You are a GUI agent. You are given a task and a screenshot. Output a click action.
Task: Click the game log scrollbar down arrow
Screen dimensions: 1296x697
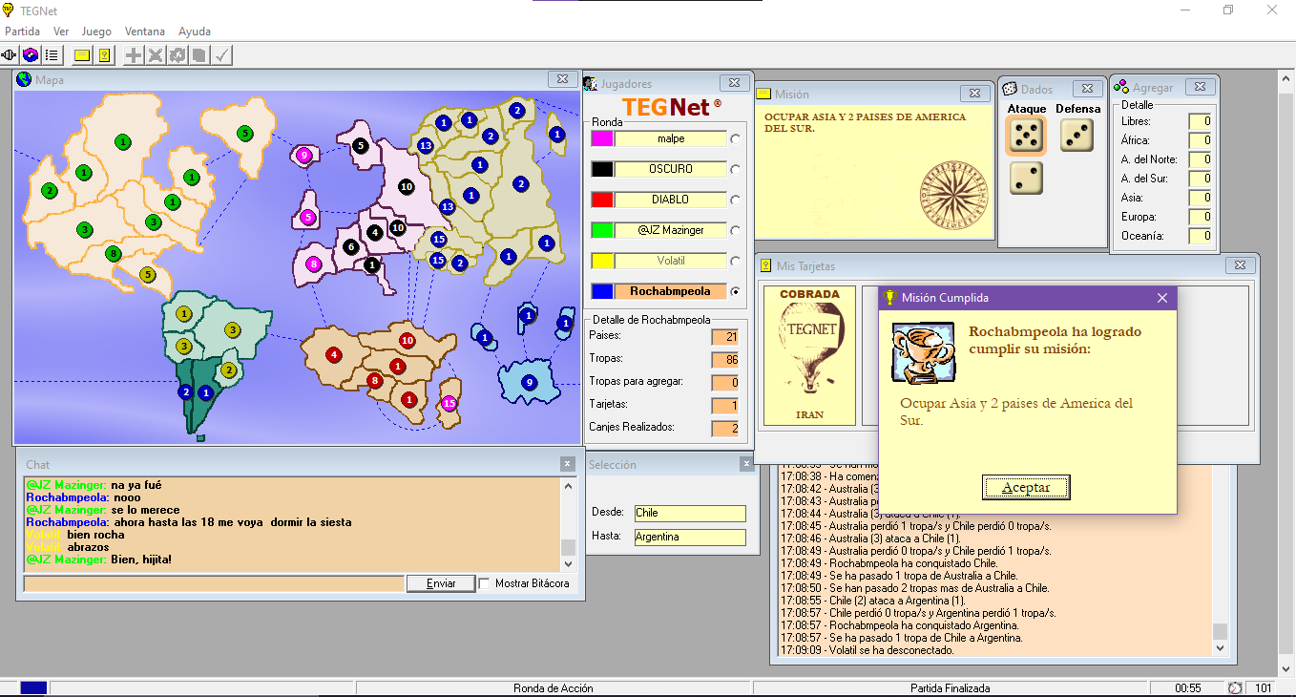click(x=1220, y=647)
